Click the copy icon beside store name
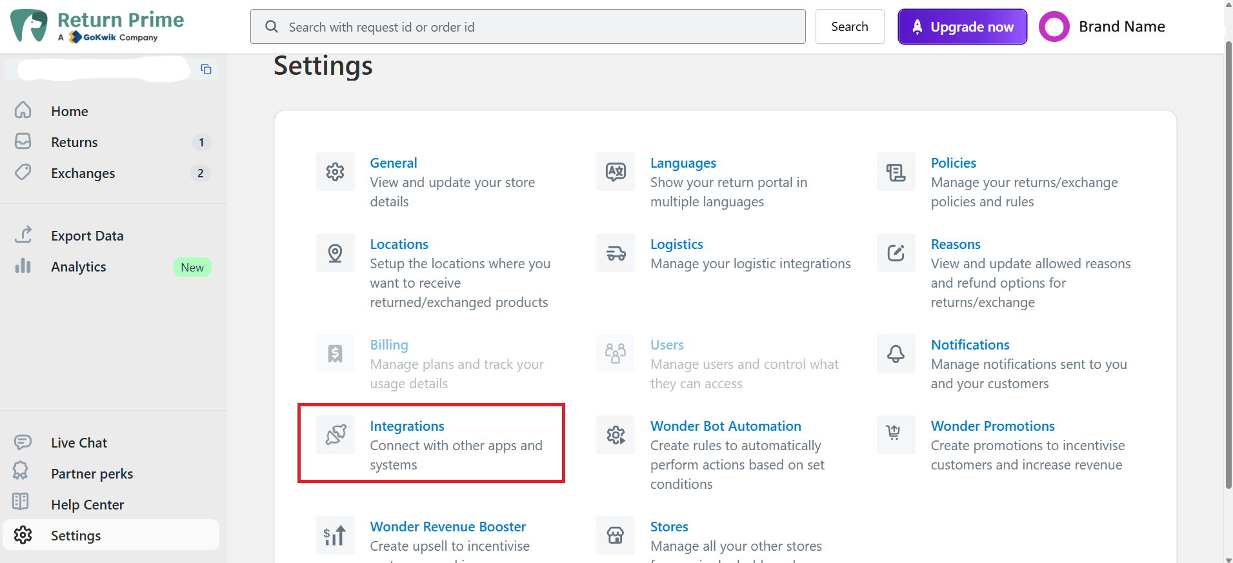 (206, 69)
